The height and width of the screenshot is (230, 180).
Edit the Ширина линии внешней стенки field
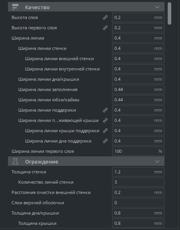point(138,59)
